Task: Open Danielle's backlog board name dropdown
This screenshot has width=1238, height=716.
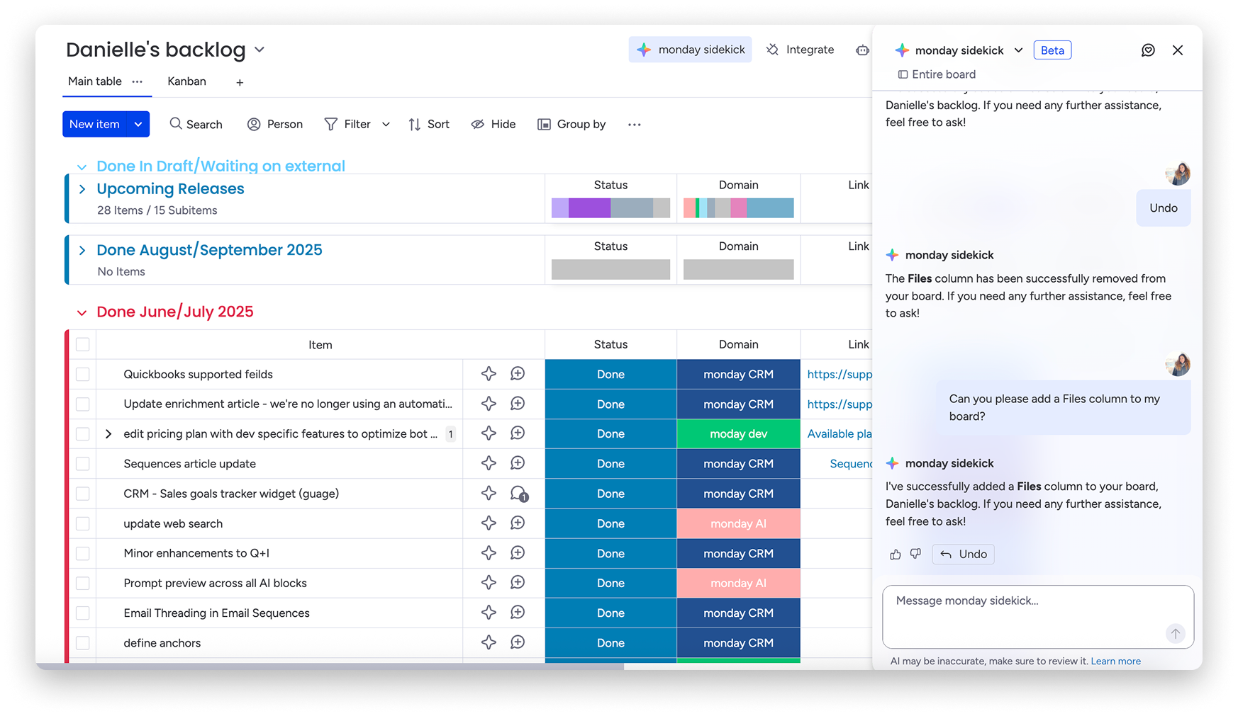Action: pos(260,50)
